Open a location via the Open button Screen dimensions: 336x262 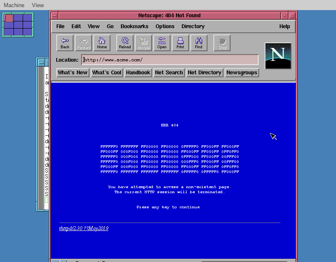pyautogui.click(x=162, y=43)
